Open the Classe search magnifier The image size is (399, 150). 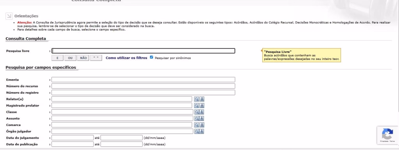pos(196,112)
